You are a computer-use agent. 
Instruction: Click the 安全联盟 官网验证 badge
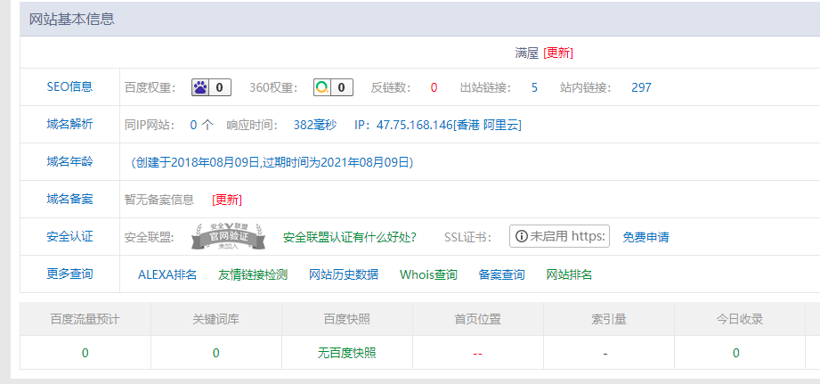[x=228, y=236]
